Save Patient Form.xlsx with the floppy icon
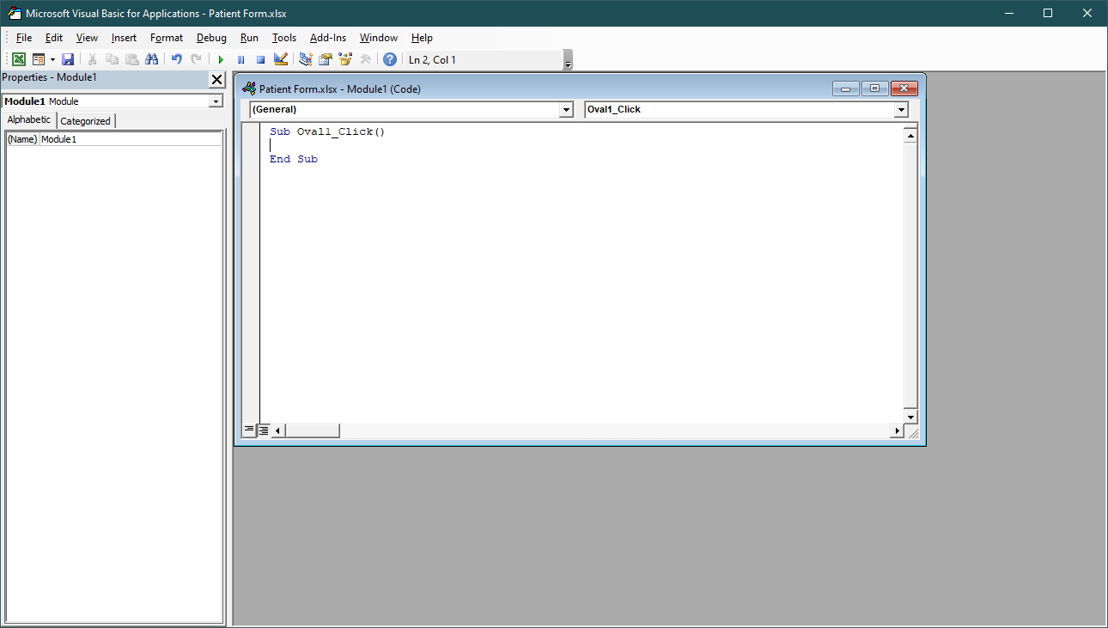The image size is (1108, 628). pyautogui.click(x=68, y=59)
